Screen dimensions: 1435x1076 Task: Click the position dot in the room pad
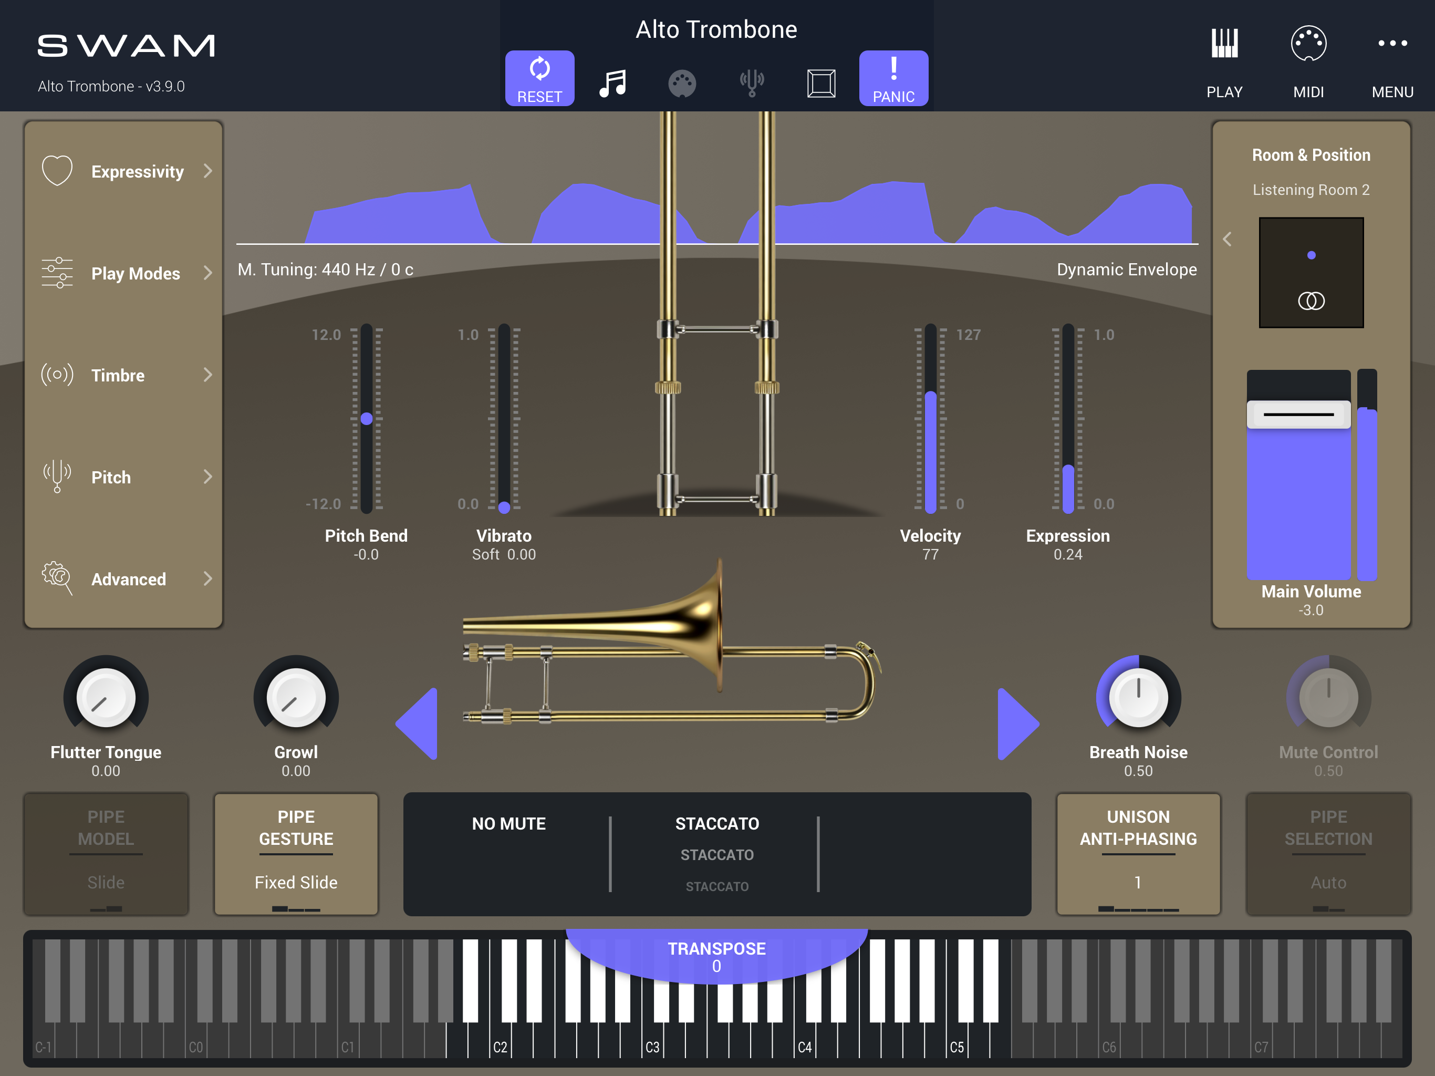pyautogui.click(x=1311, y=255)
